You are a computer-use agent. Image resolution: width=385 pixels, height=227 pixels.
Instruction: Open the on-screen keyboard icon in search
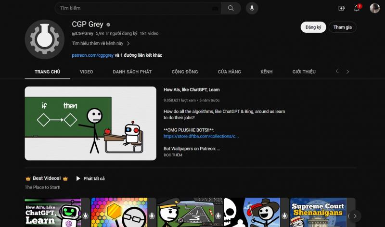(215, 8)
